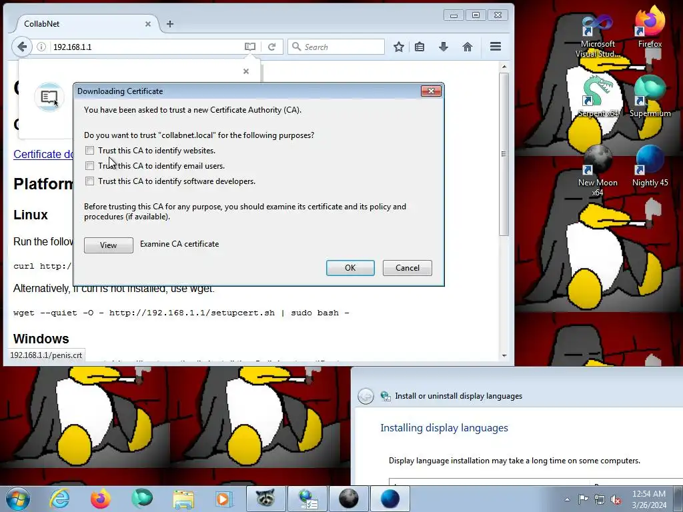683x512 pixels.
Task: Click 'Installing display languages' heading
Action: (x=444, y=428)
